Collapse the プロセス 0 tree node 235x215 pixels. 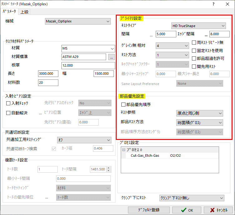click(x=124, y=150)
